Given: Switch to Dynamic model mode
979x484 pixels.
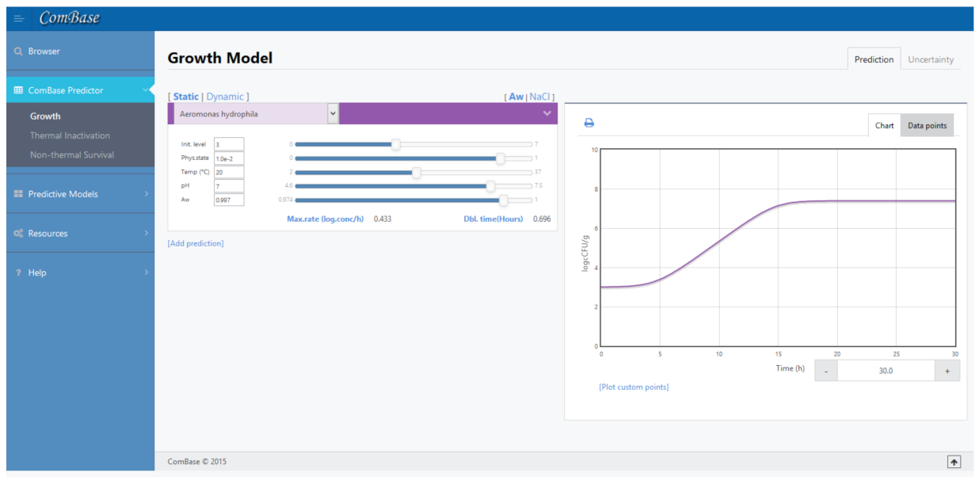Looking at the screenshot, I should click(225, 97).
